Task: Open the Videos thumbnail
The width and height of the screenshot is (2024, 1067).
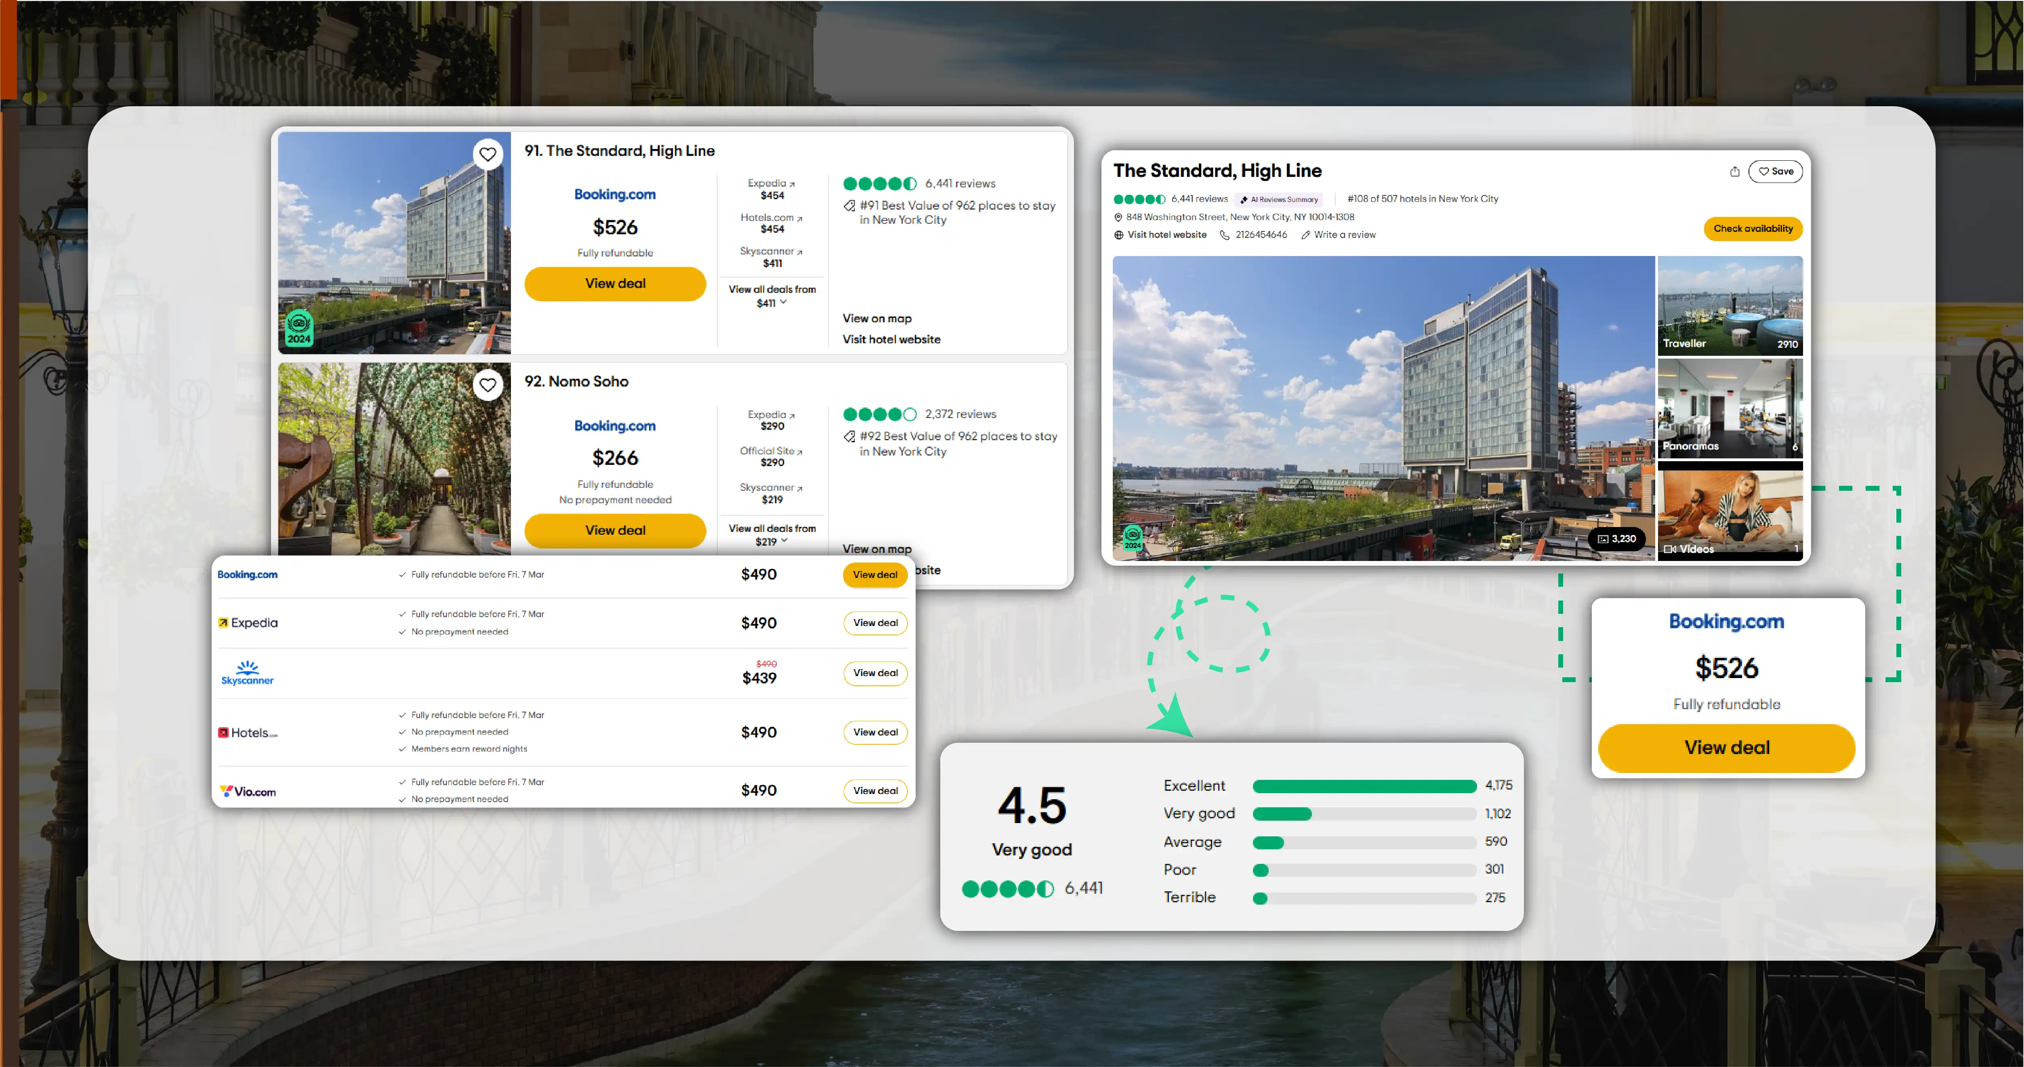Action: point(1730,511)
